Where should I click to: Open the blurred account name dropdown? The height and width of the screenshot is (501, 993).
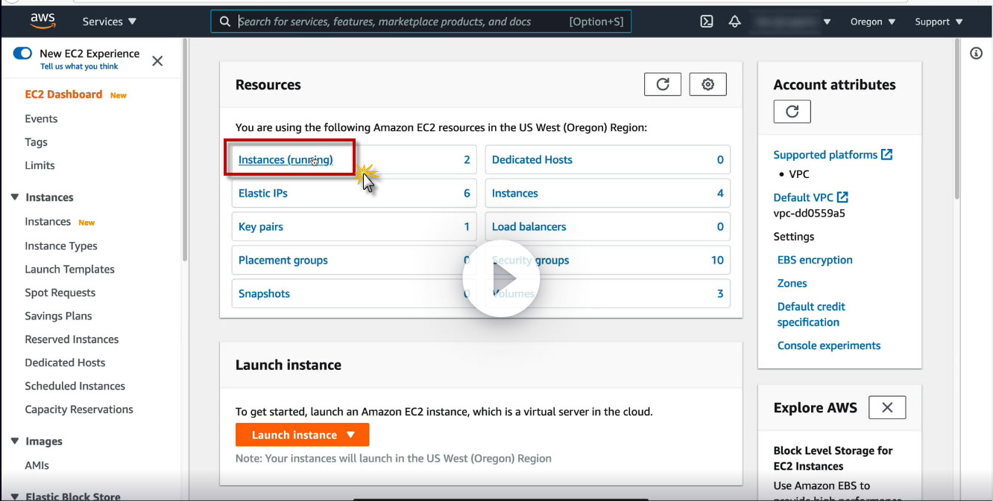click(794, 22)
